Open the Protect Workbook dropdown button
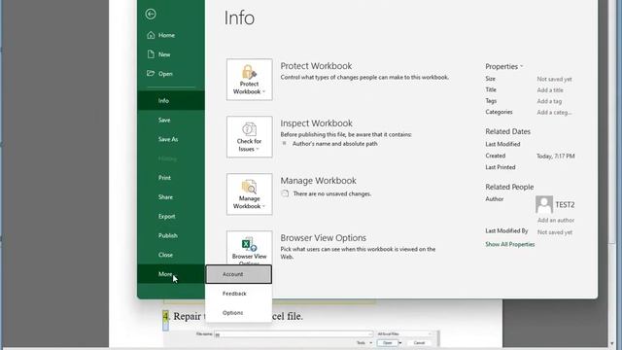This screenshot has width=622, height=350. [x=250, y=80]
